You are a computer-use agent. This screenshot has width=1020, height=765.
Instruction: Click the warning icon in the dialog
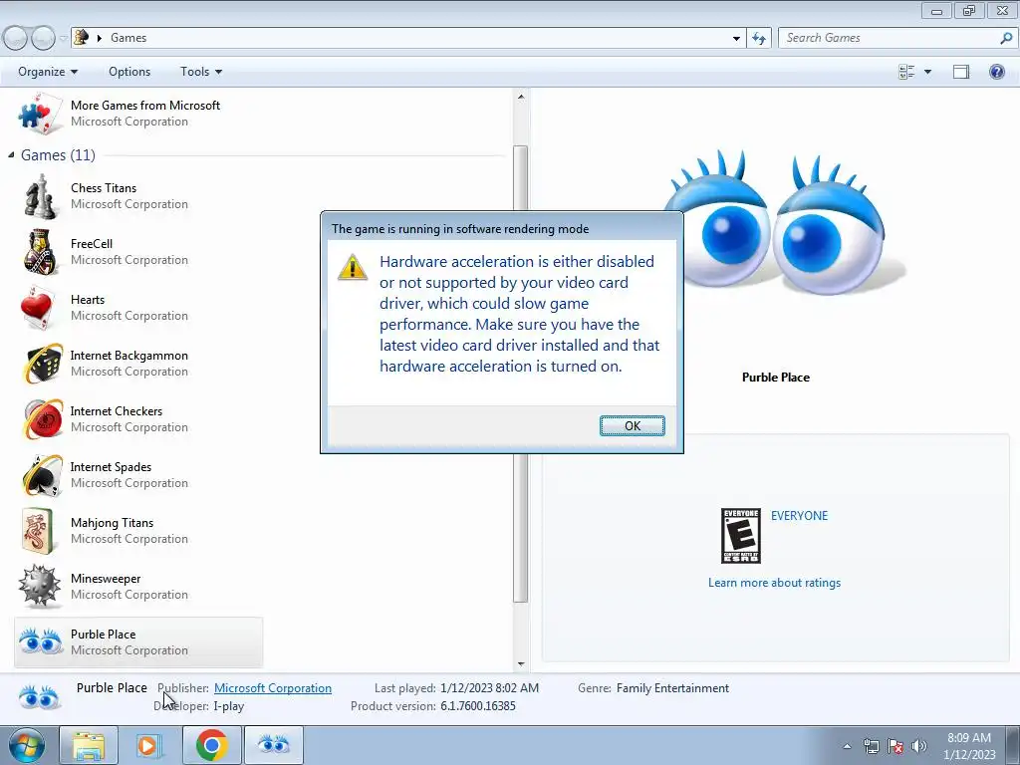[353, 267]
